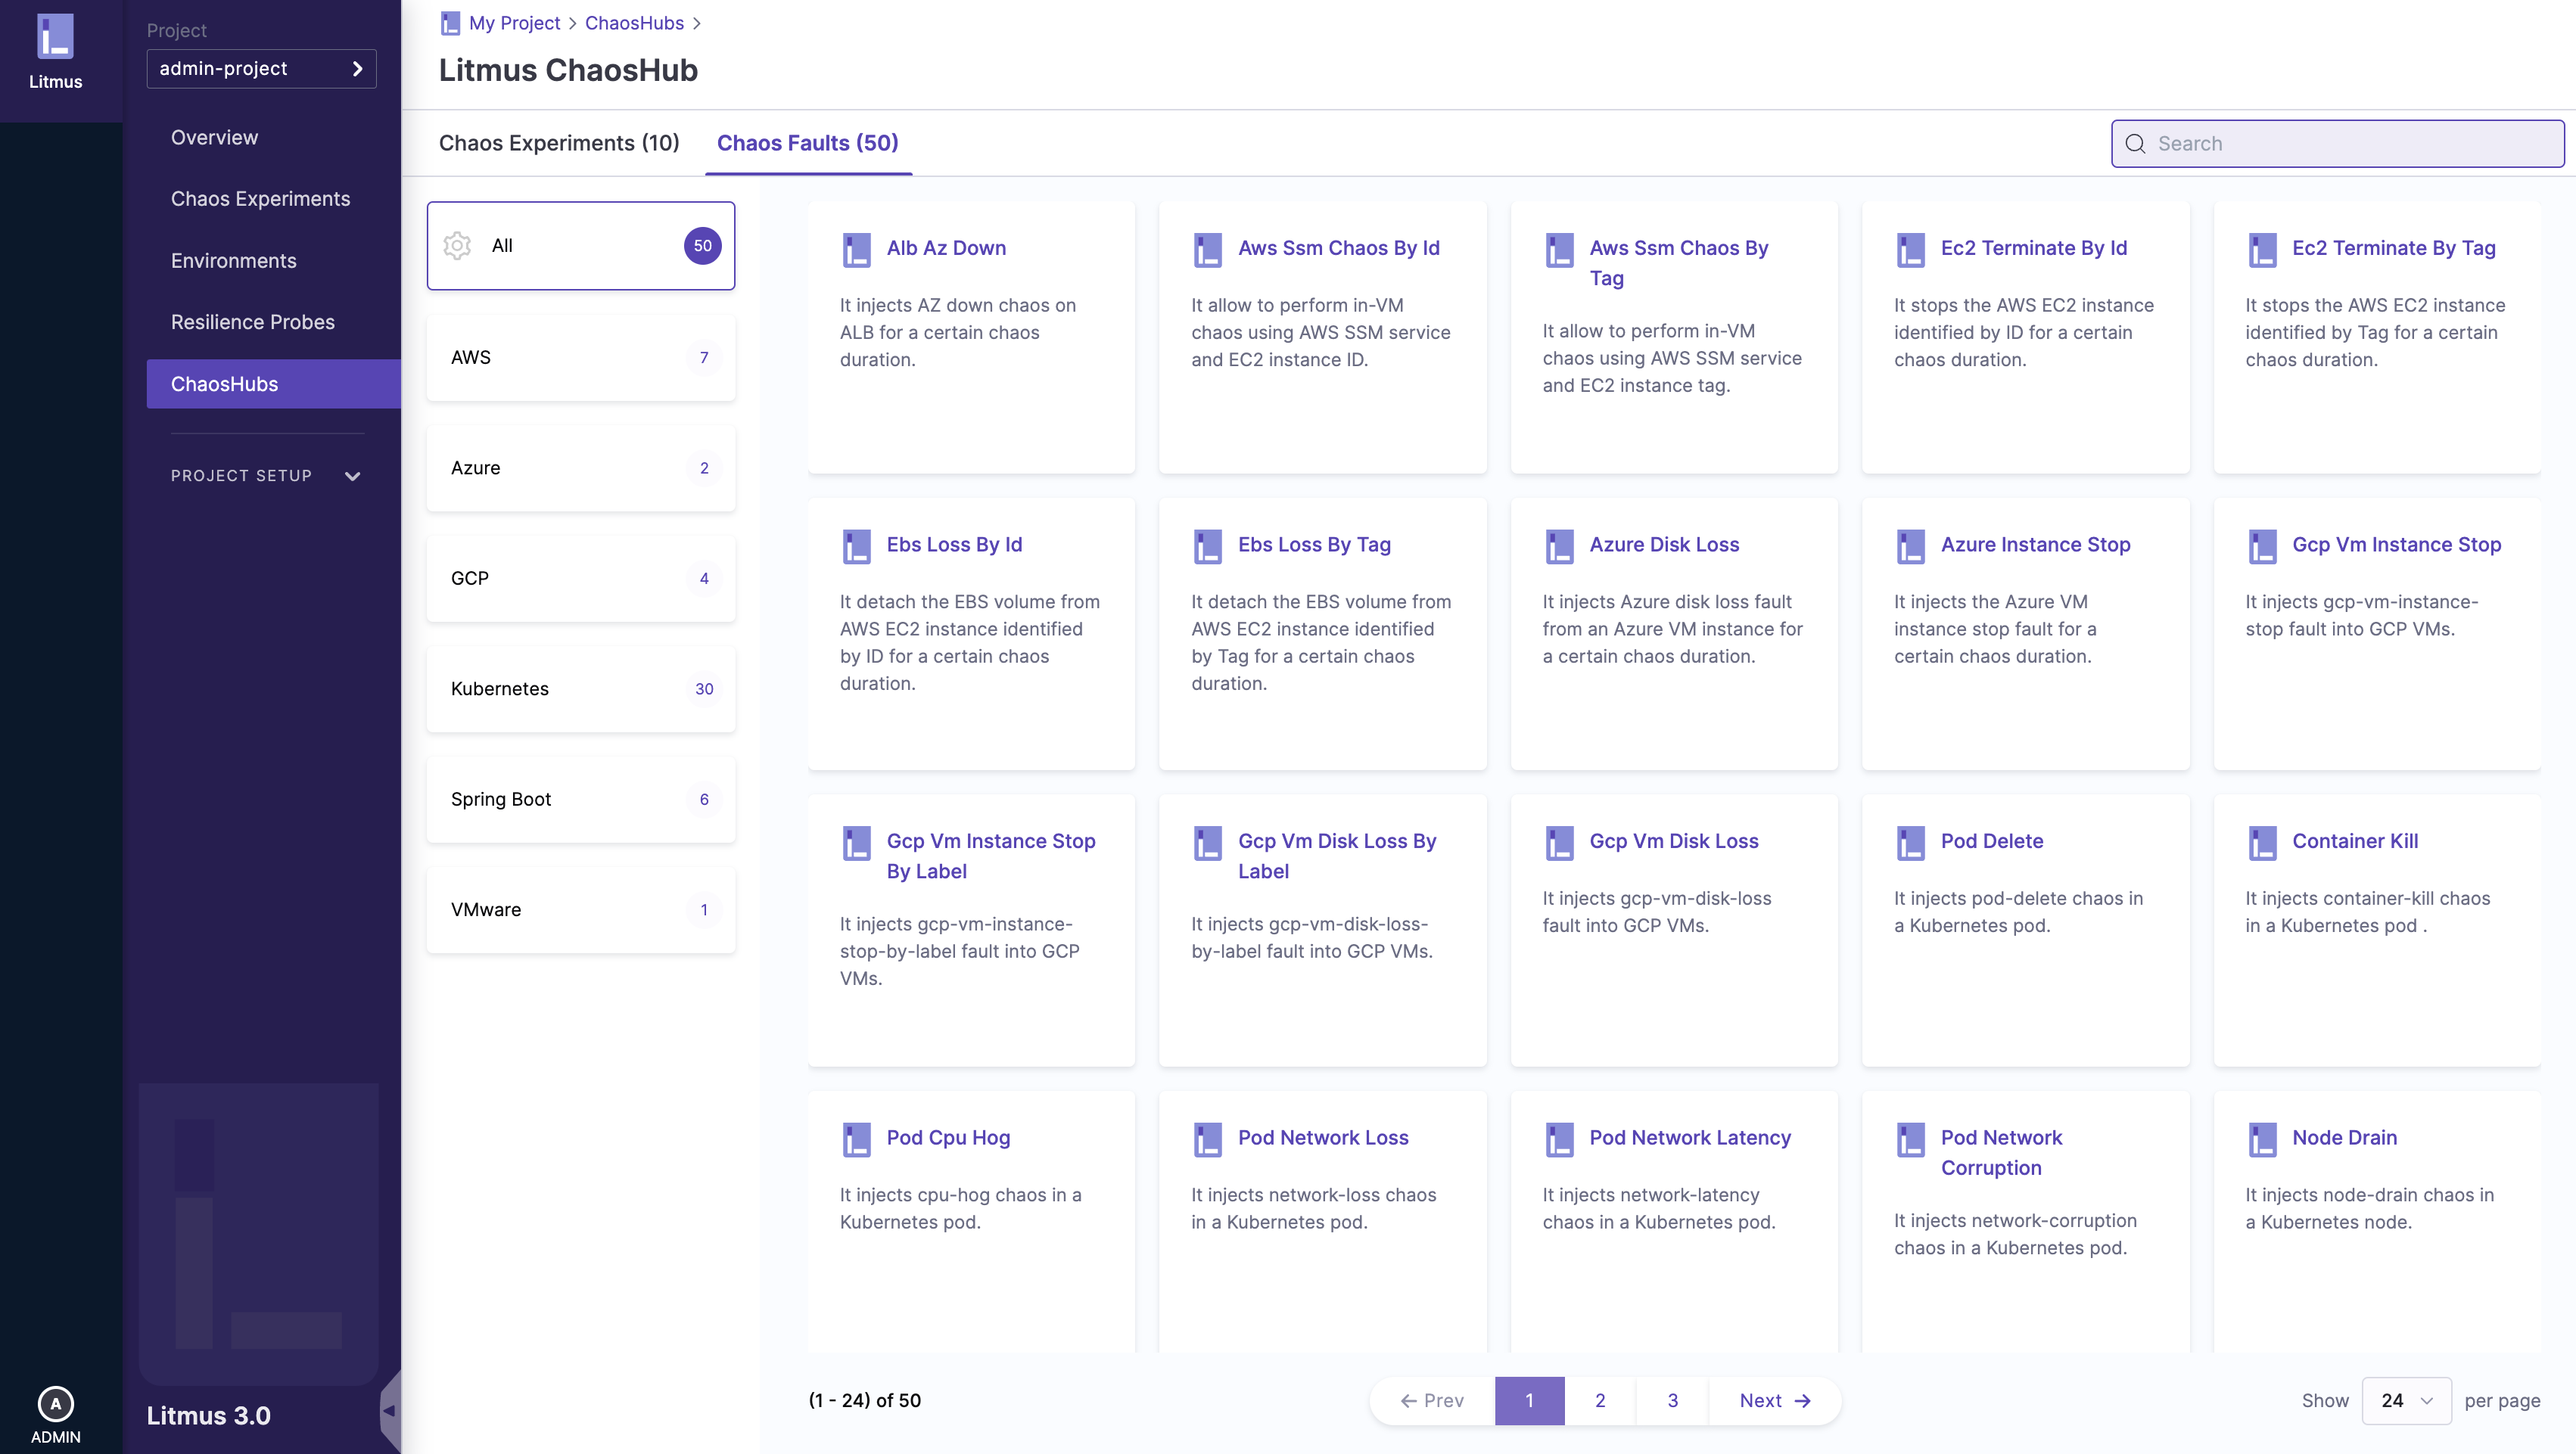Click the ChaosHubs breadcrumb link

[x=634, y=23]
